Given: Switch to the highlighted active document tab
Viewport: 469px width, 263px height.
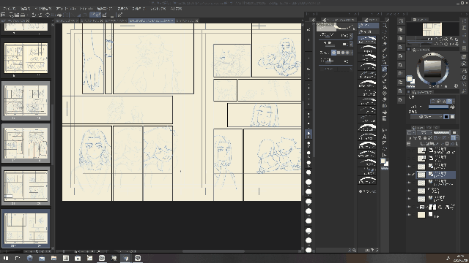Looking at the screenshot, I should point(151,20).
